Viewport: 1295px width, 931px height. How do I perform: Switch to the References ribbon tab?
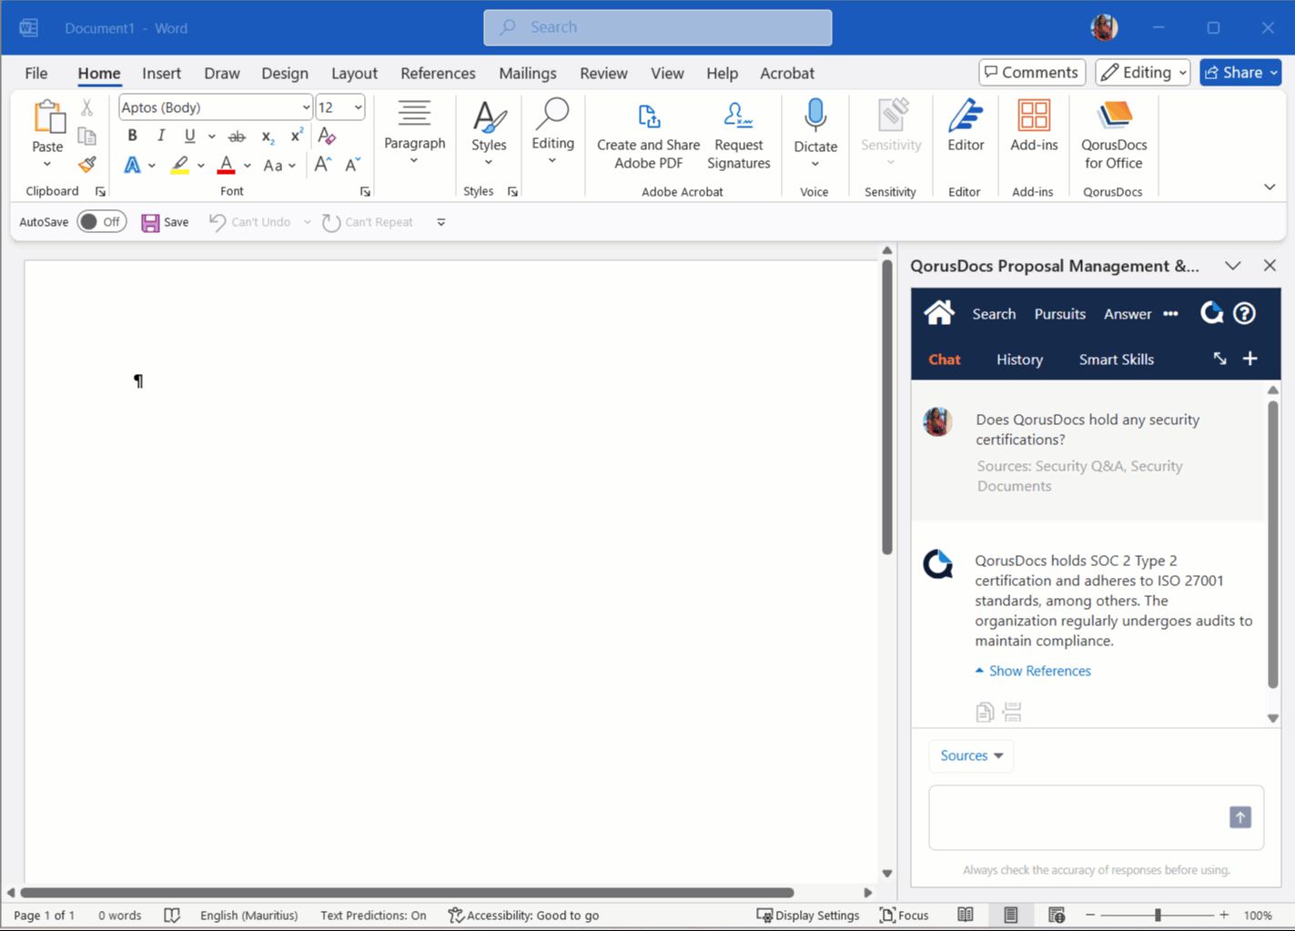coord(438,73)
